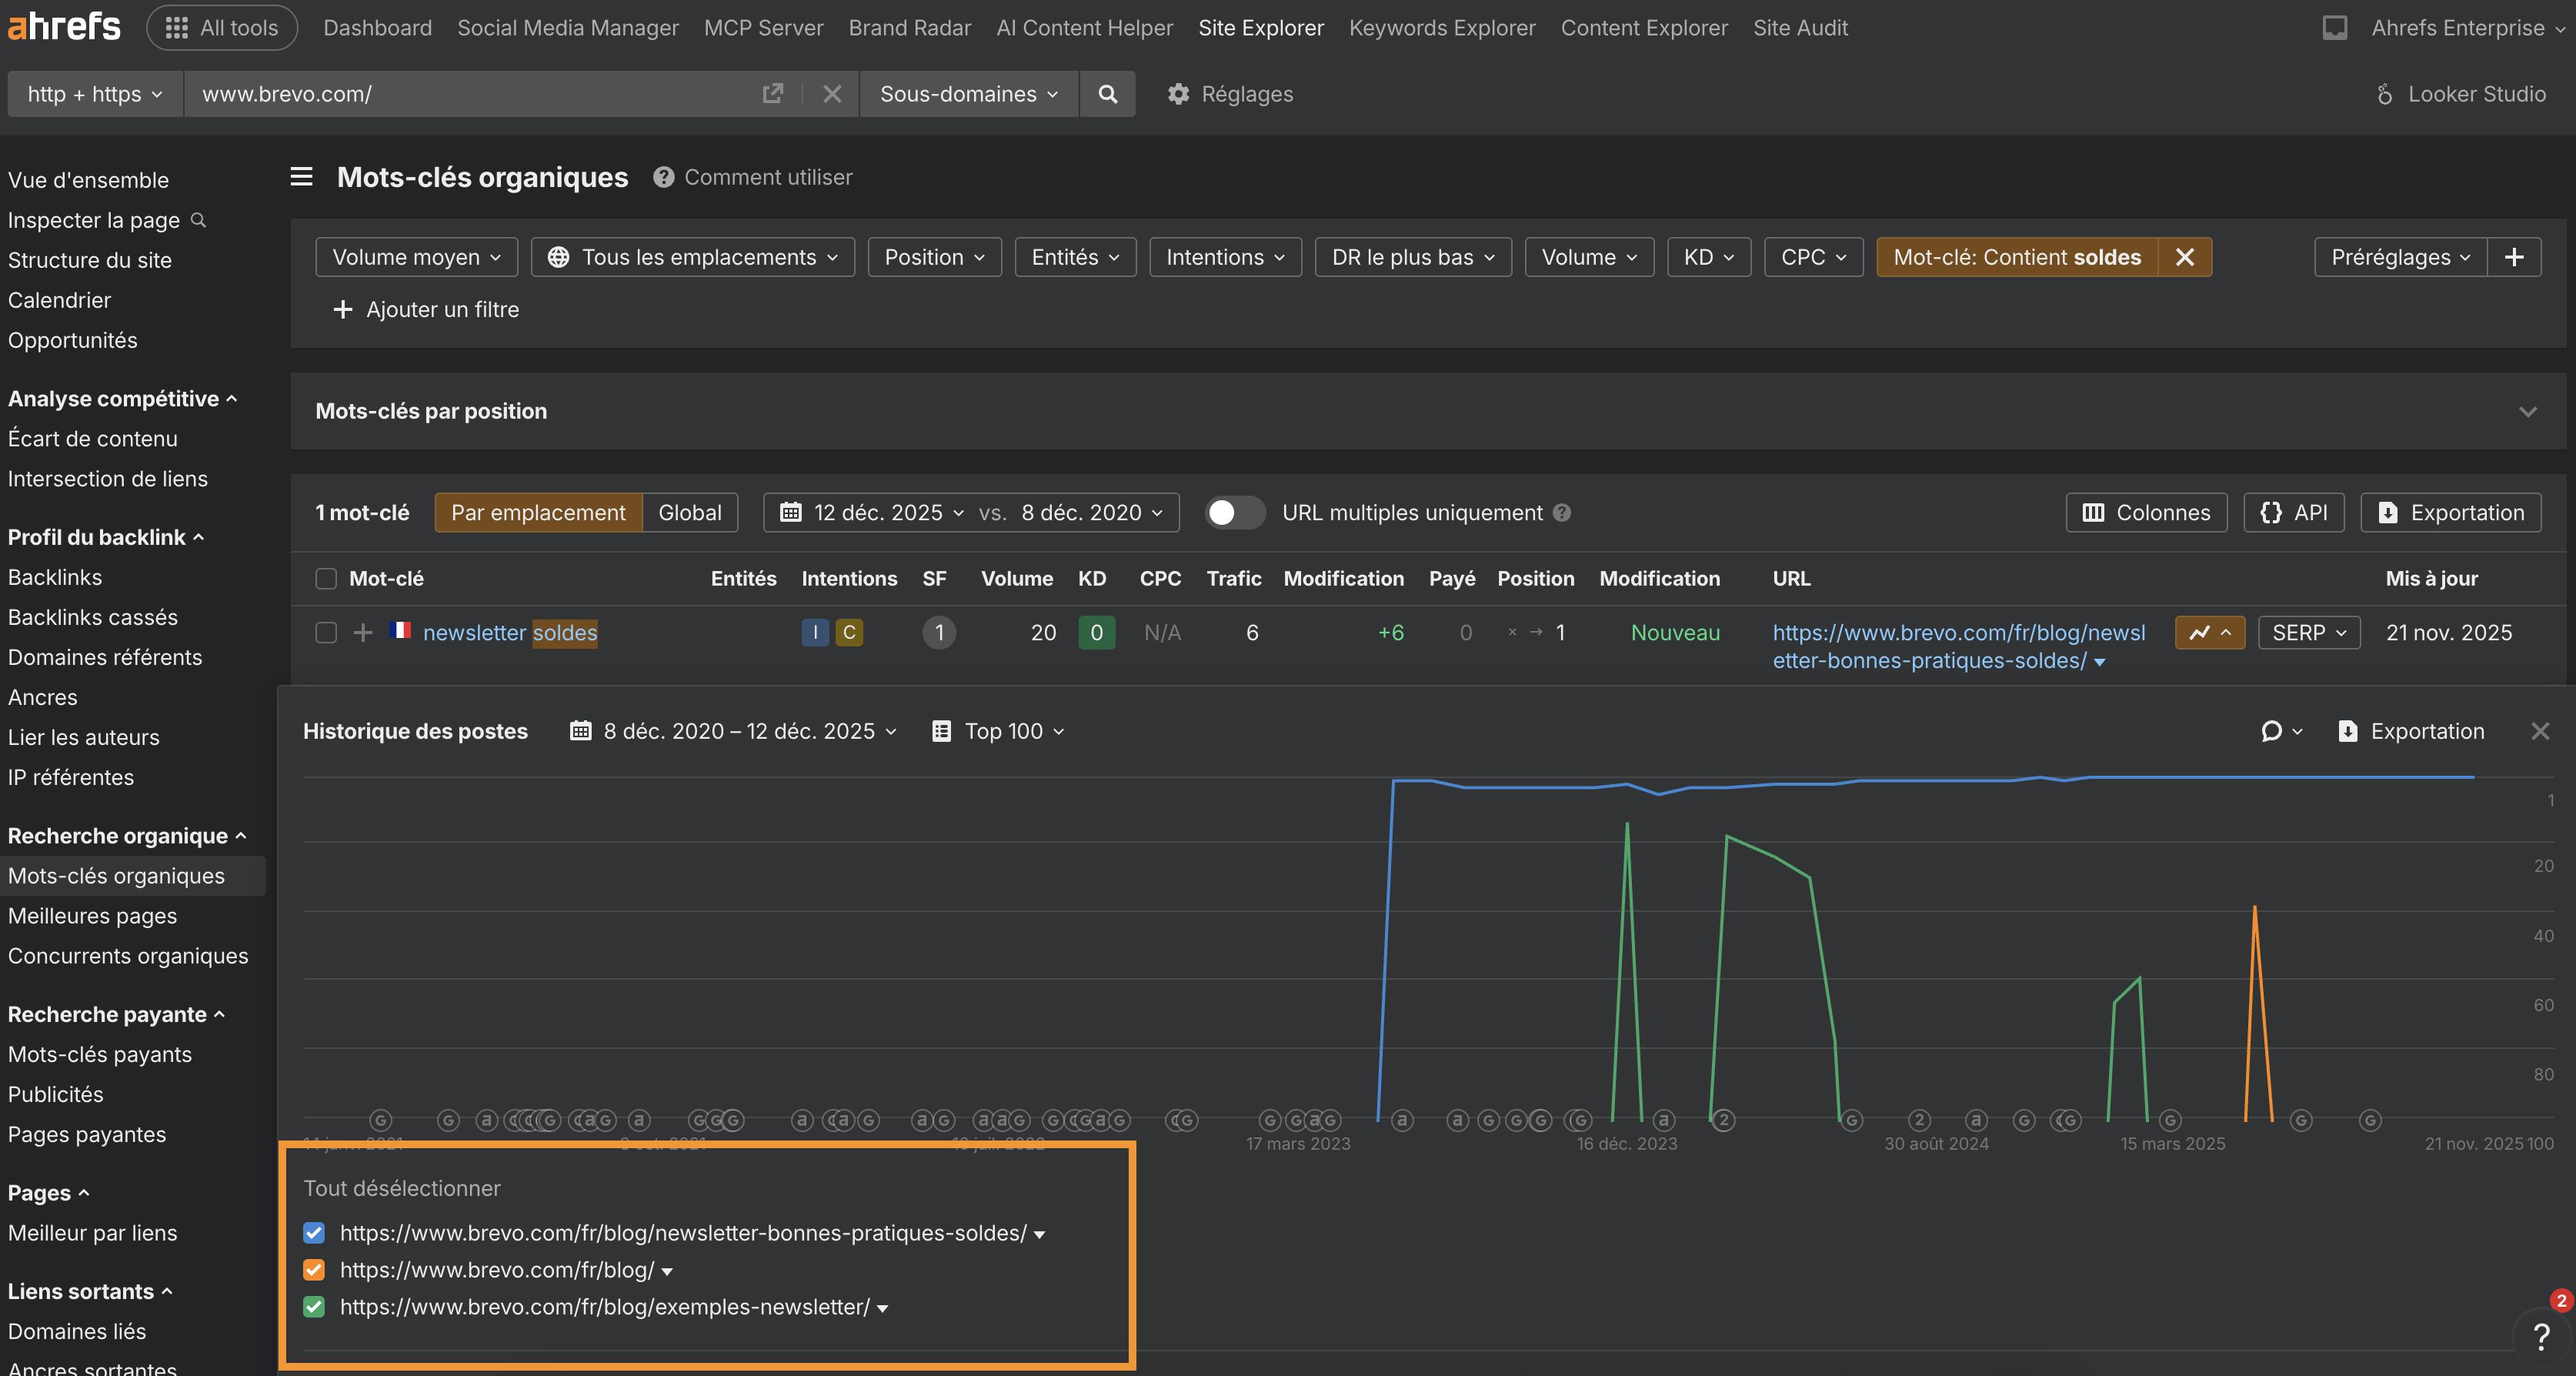Add a new preset with plus button
Viewport: 2576px width, 1376px height.
point(2514,257)
